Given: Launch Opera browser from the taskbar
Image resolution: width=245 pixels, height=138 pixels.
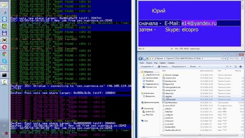Looking at the screenshot, I should point(4,47).
